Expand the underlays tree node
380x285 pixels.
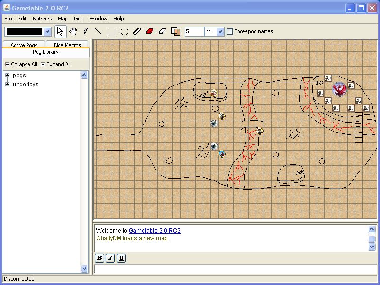pyautogui.click(x=7, y=85)
